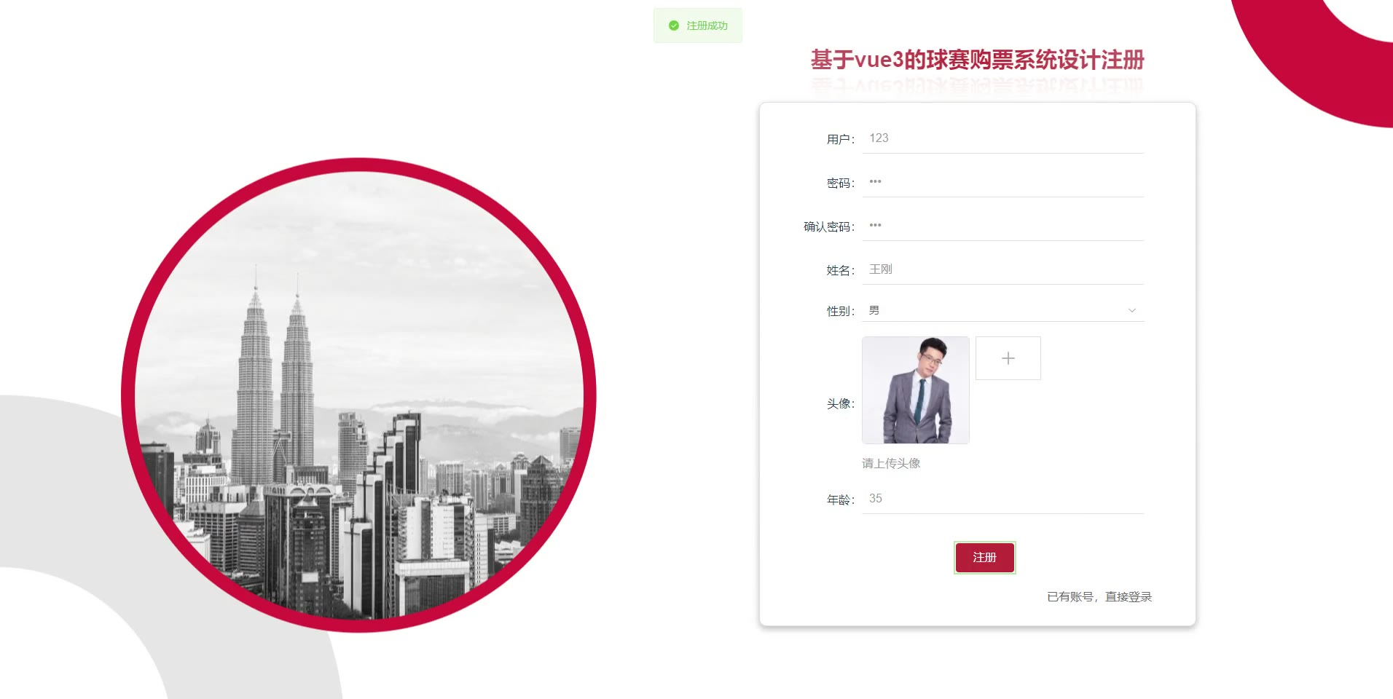Focus the 密码 password field
1393x699 pixels.
1003,182
